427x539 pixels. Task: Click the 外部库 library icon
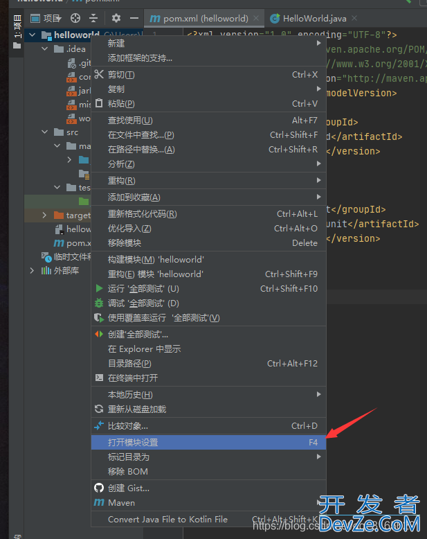pyautogui.click(x=46, y=270)
